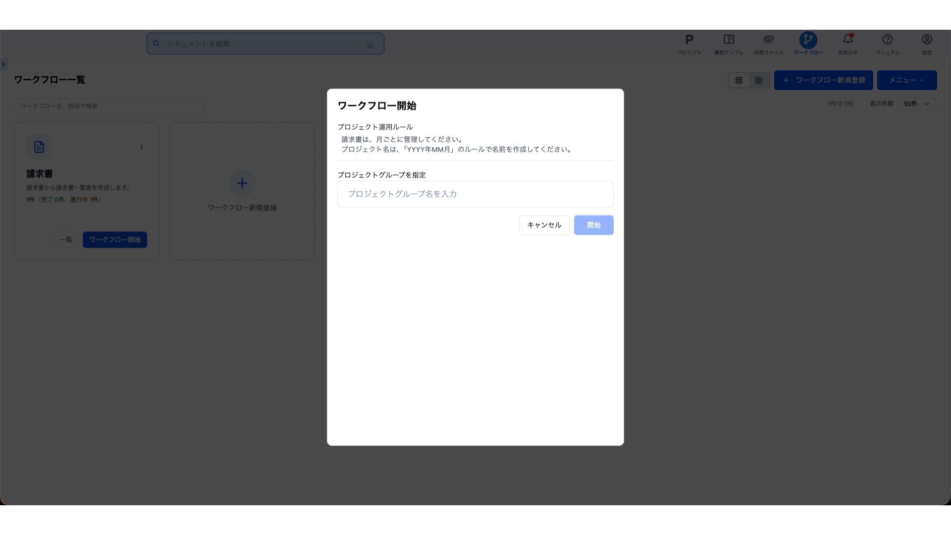Click the workflow name search field
This screenshot has width=951, height=535.
(x=109, y=106)
